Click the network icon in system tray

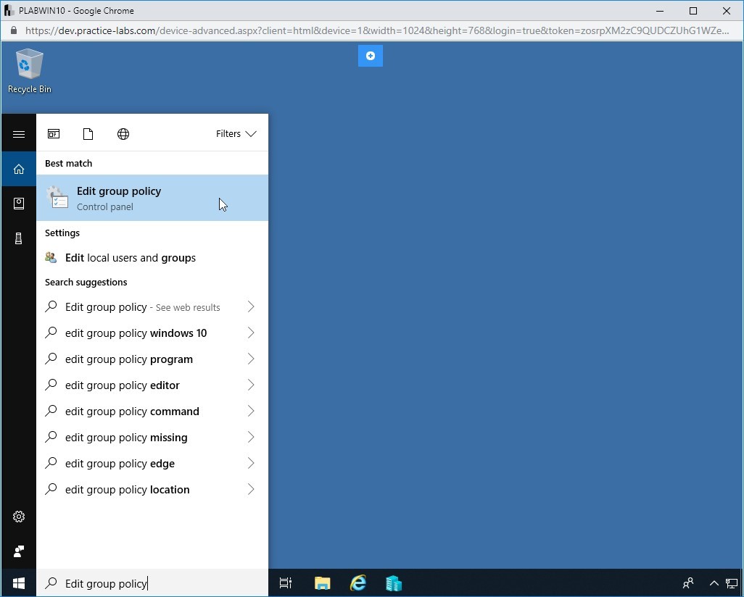(x=732, y=583)
